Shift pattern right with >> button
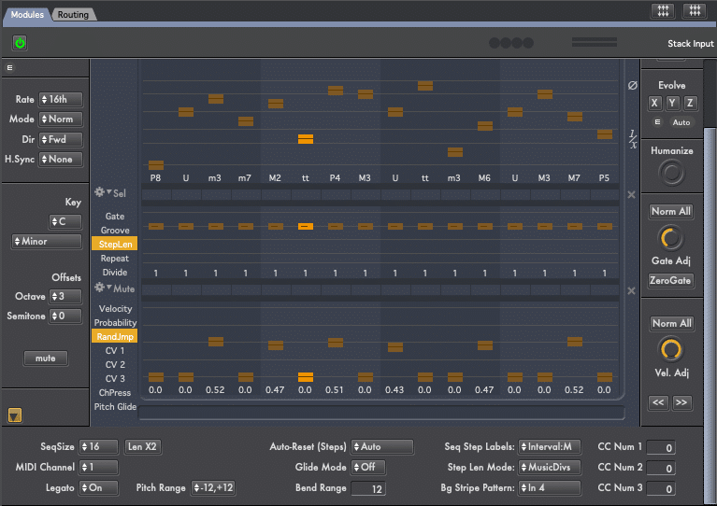This screenshot has width=717, height=506. coord(681,402)
